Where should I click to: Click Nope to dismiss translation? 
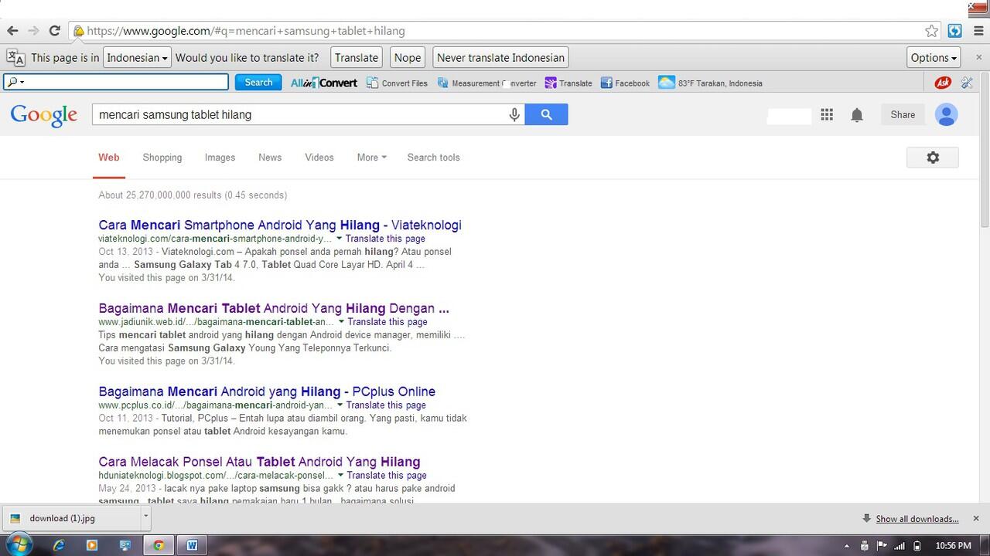point(408,57)
